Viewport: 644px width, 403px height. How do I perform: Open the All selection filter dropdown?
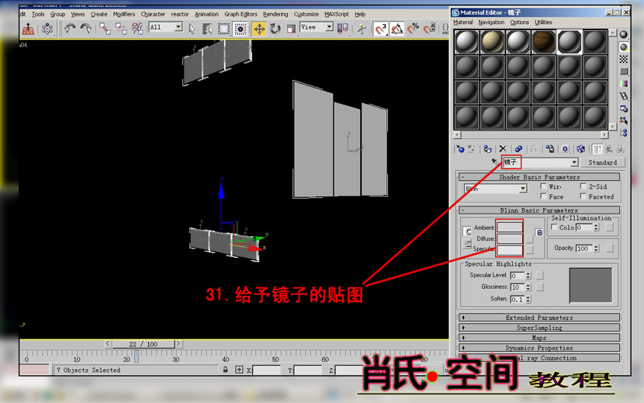(178, 27)
